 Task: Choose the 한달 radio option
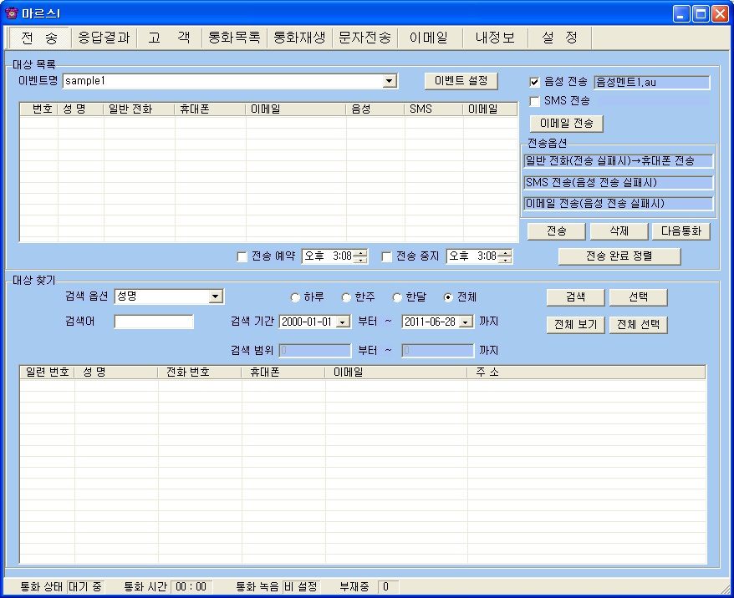tap(397, 297)
